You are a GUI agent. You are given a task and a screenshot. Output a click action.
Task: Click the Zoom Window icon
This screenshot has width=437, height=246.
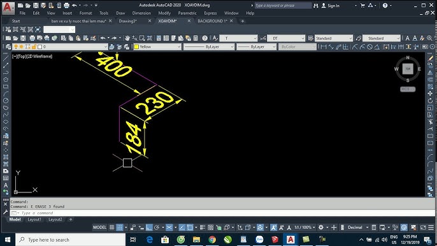[x=142, y=38]
